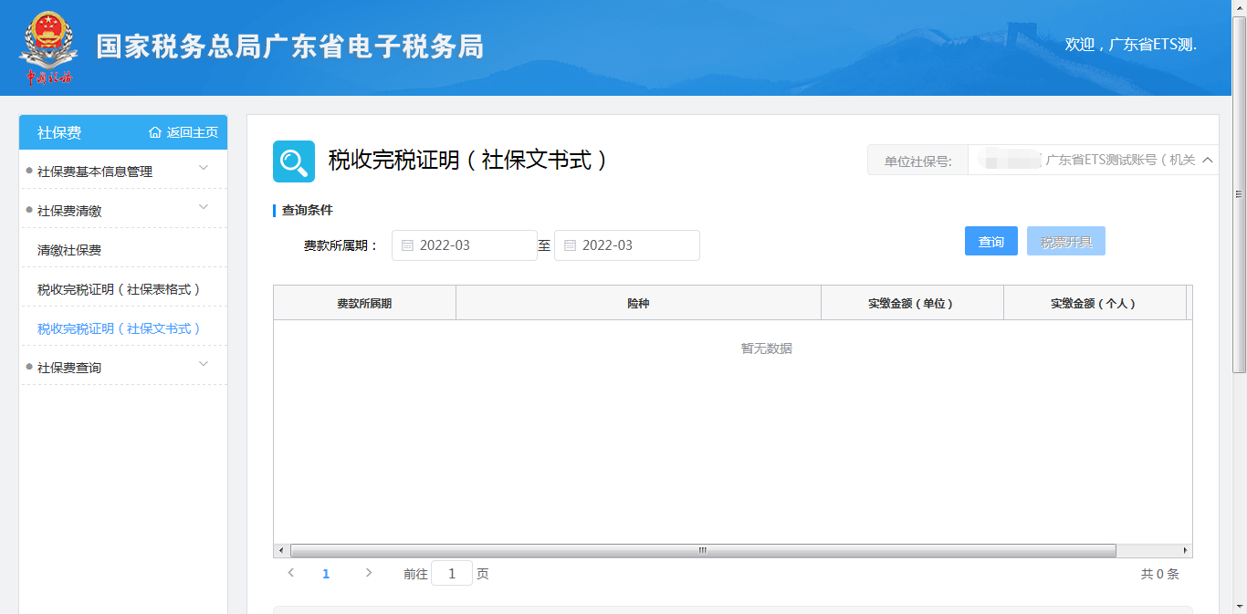Click the 查询 button

click(x=990, y=241)
